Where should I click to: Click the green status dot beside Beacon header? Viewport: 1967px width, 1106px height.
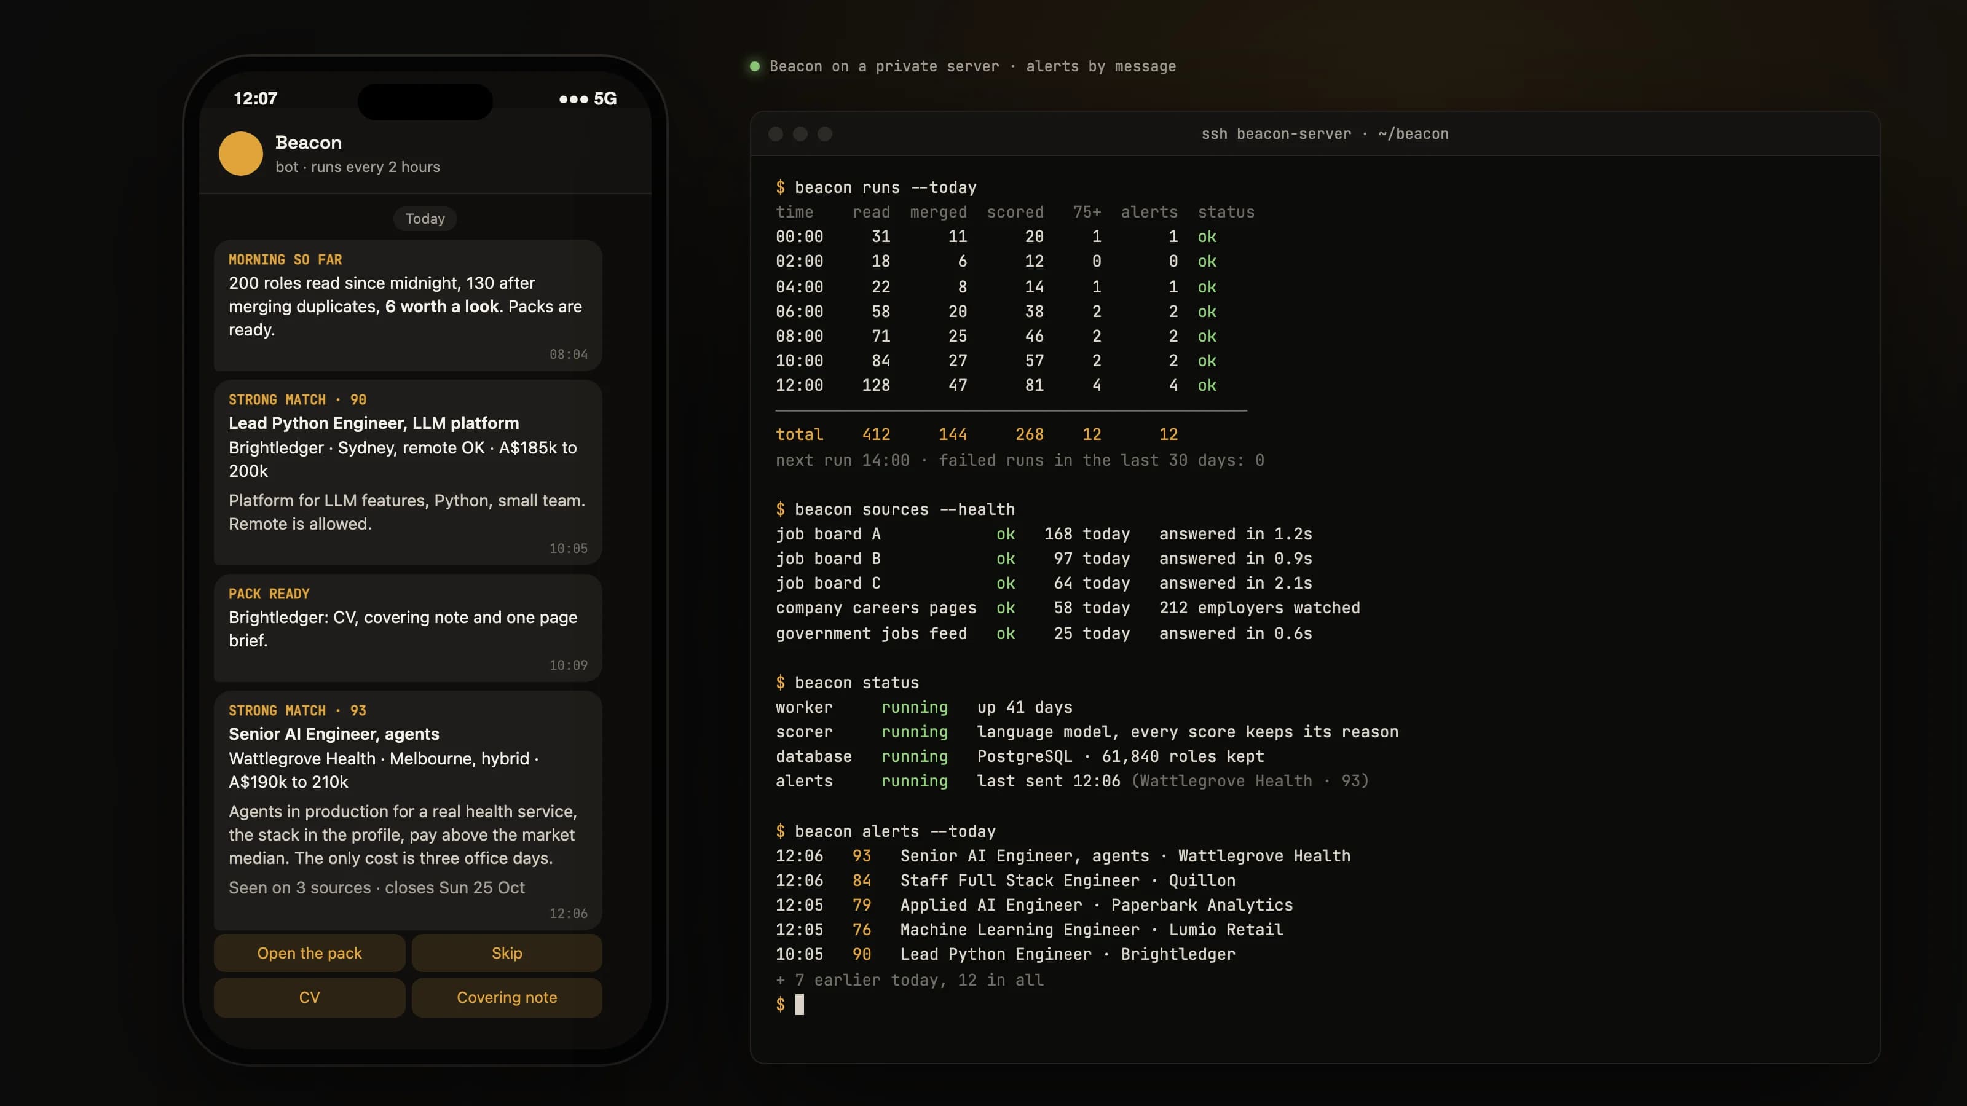tap(754, 66)
